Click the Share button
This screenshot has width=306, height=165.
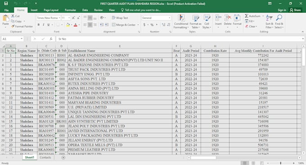click(295, 10)
